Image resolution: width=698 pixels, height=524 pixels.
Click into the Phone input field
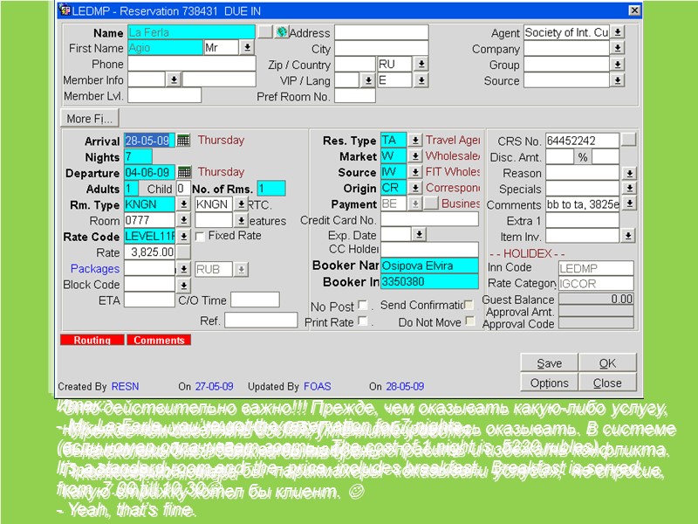click(192, 64)
